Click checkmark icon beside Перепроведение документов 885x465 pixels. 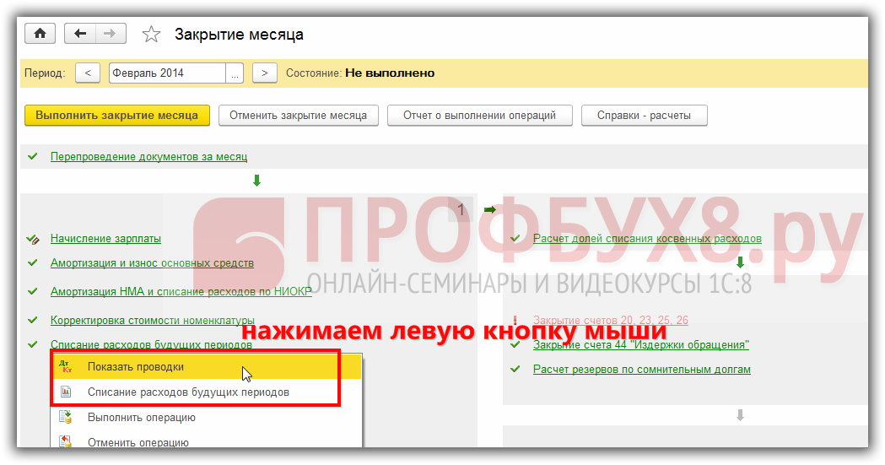click(33, 156)
